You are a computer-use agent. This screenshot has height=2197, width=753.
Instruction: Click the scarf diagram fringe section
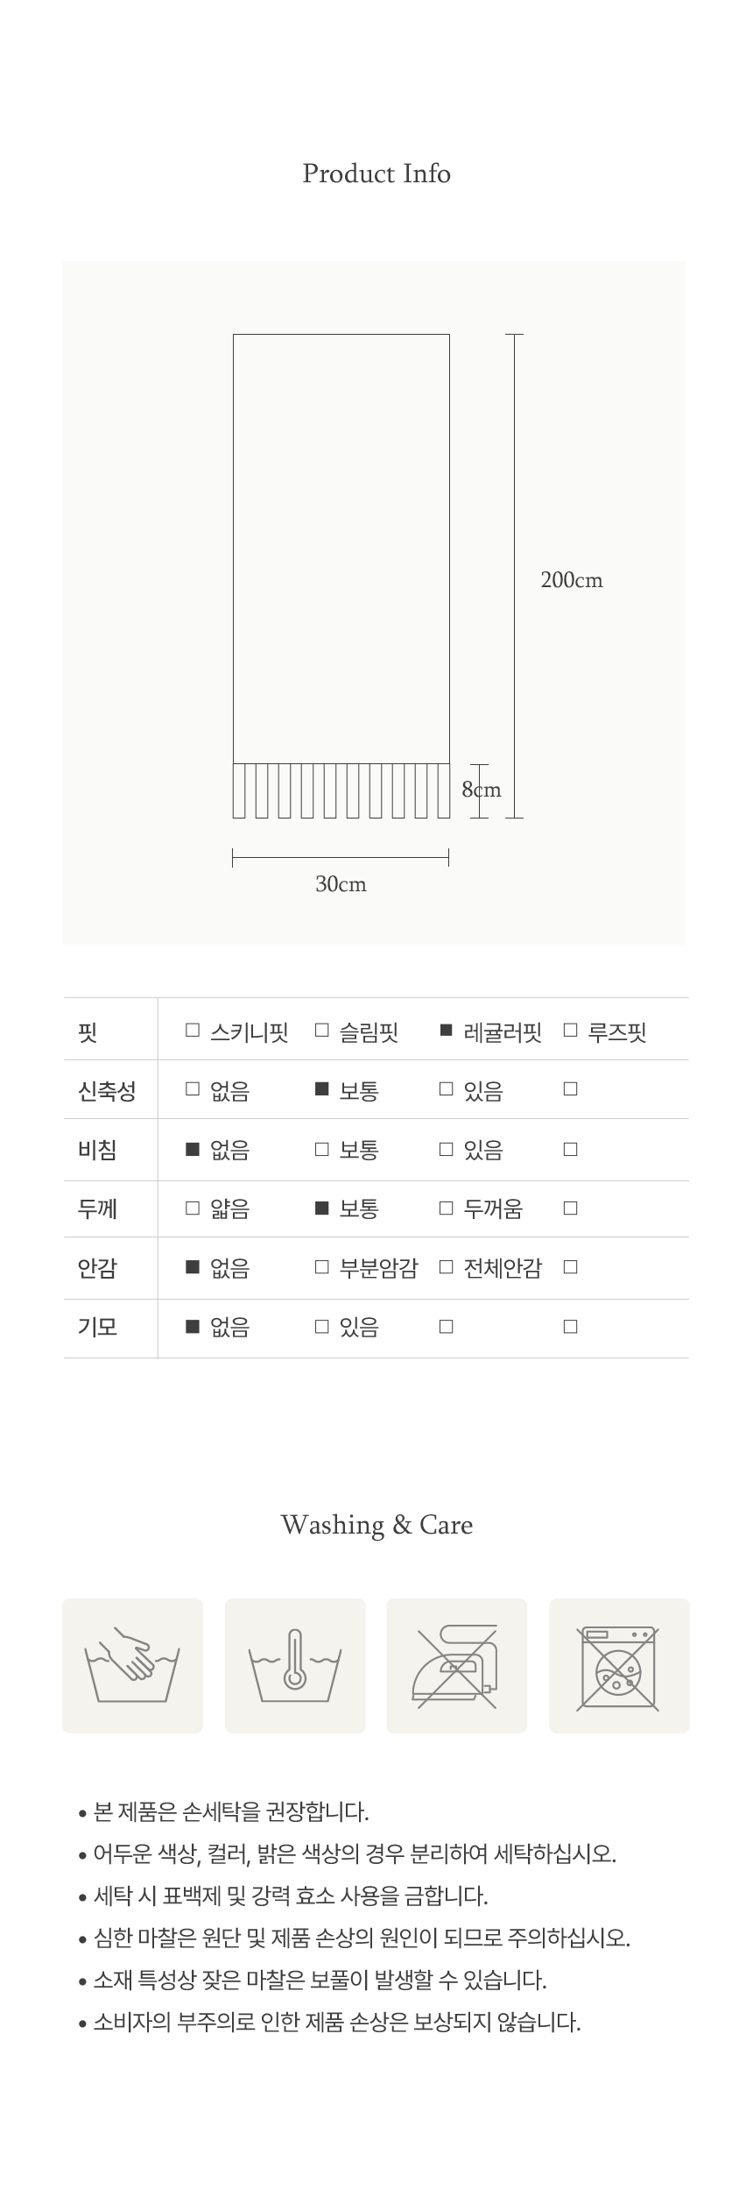(x=341, y=790)
